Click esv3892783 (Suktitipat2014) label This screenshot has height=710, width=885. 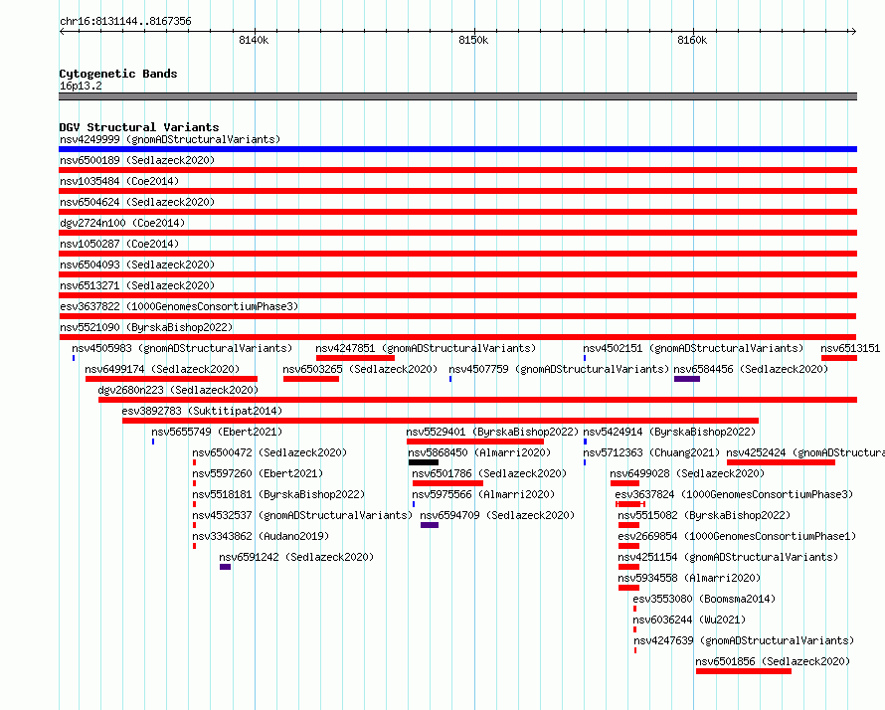tap(202, 411)
